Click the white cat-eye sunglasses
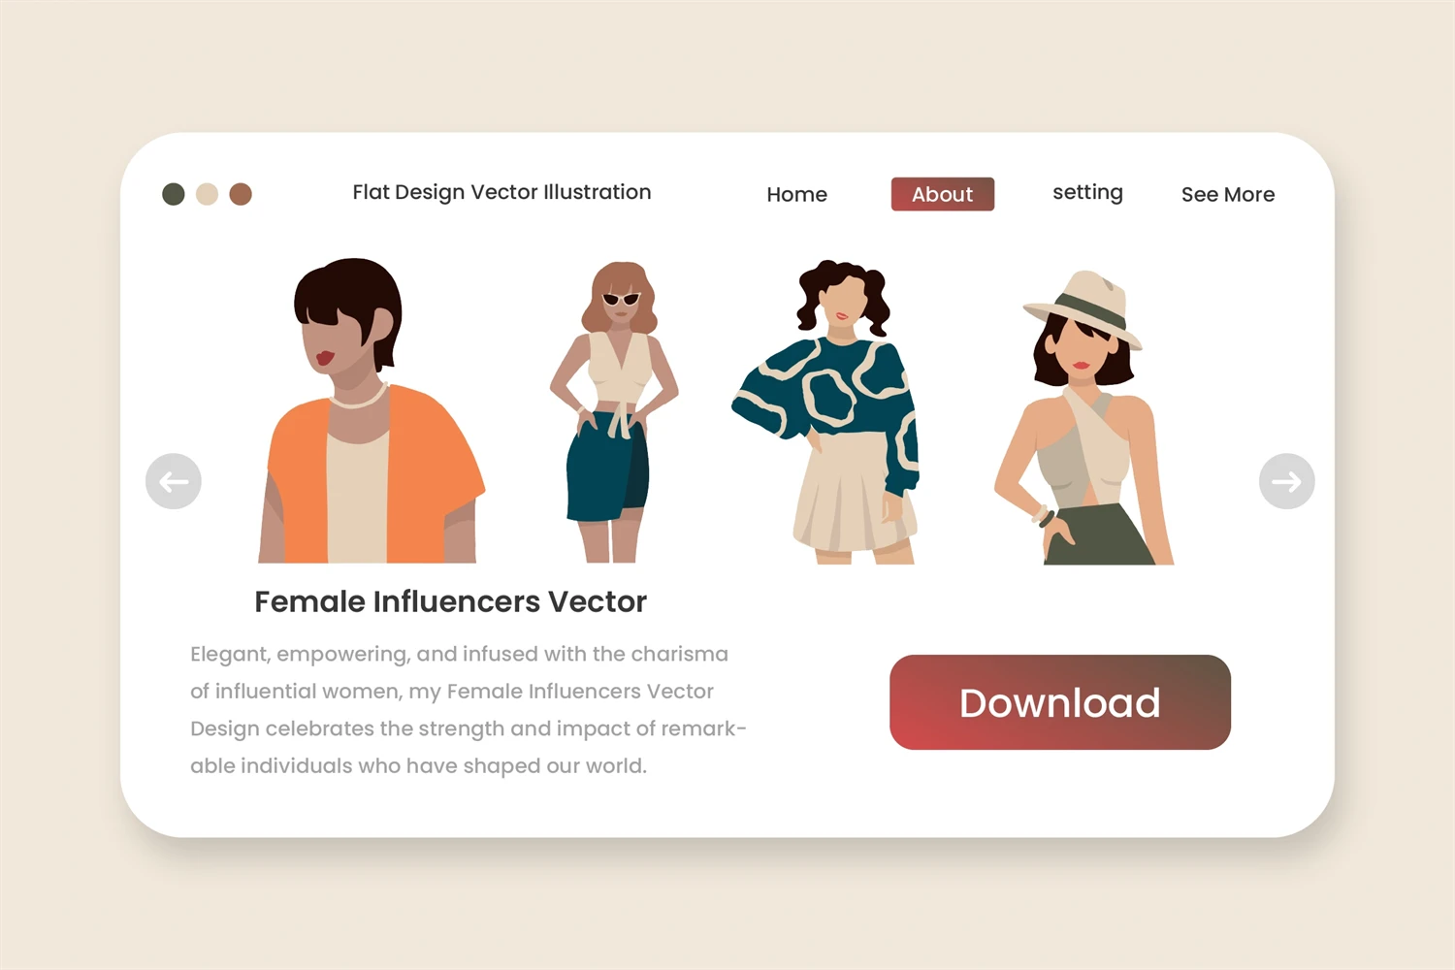This screenshot has width=1455, height=970. [622, 299]
